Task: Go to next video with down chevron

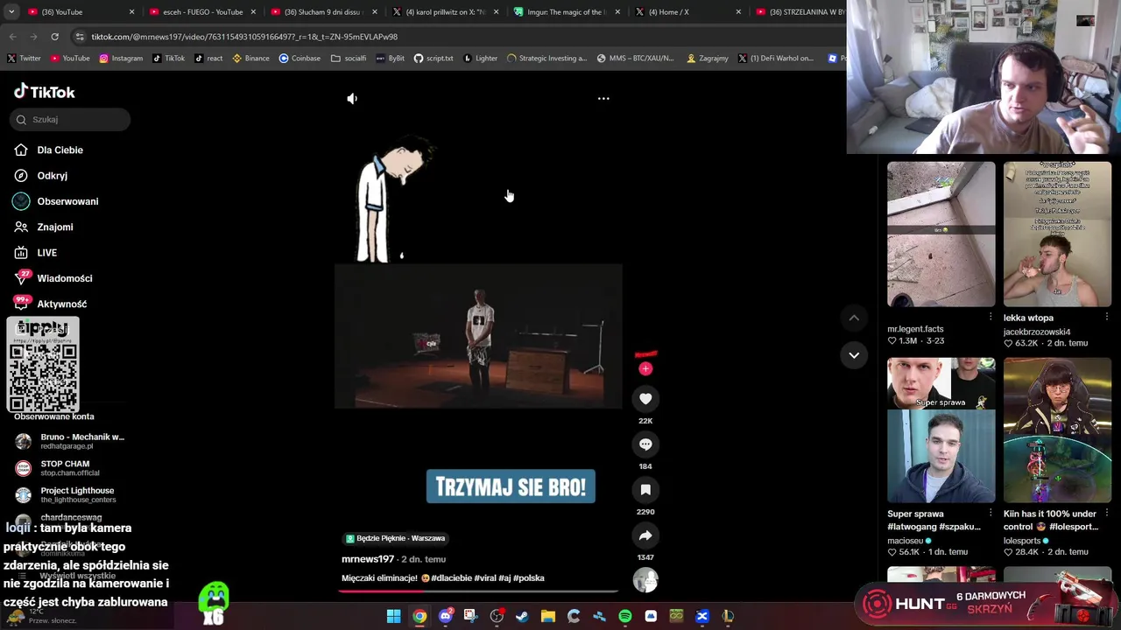Action: coord(854,355)
